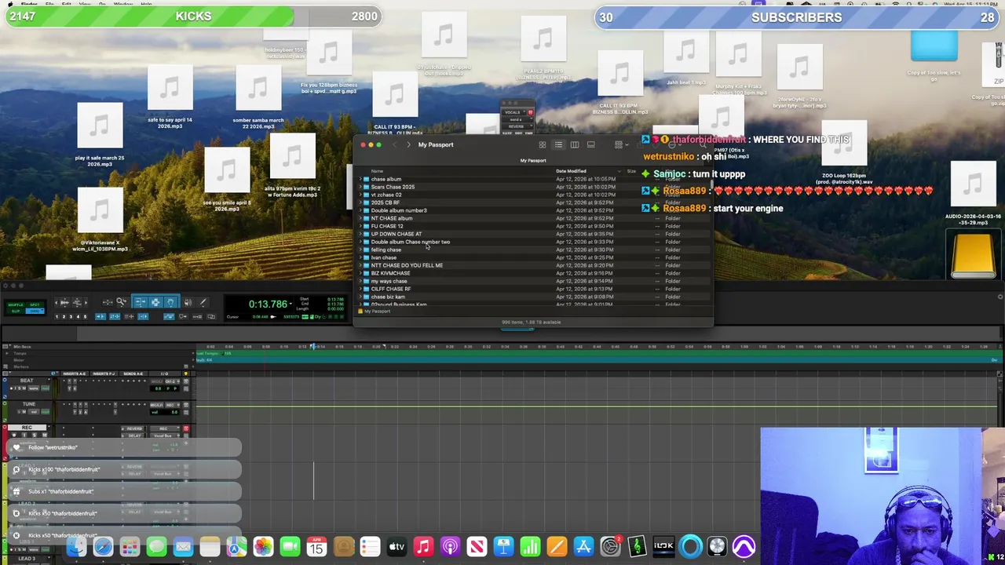Open the DELAY send on REC track
The width and height of the screenshot is (1005, 565).
(x=133, y=436)
